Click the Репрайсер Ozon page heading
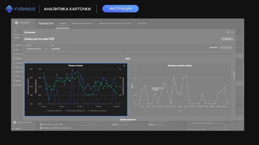This screenshot has height=145, width=259. coord(46,23)
